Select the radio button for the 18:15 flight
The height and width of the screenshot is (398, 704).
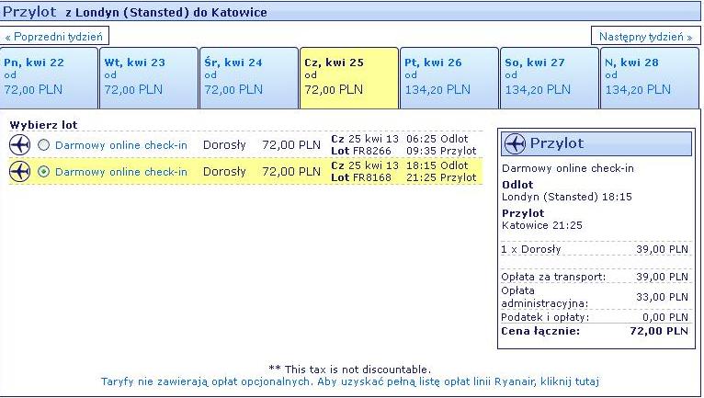[43, 172]
